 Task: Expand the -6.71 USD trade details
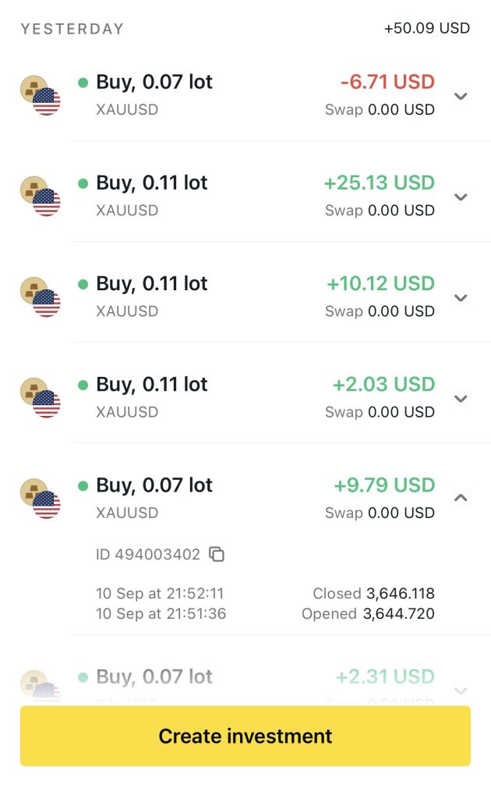[461, 96]
